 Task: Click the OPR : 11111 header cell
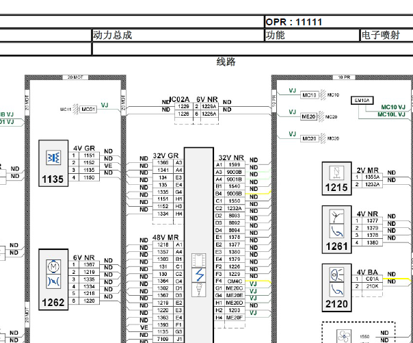pyautogui.click(x=338, y=22)
